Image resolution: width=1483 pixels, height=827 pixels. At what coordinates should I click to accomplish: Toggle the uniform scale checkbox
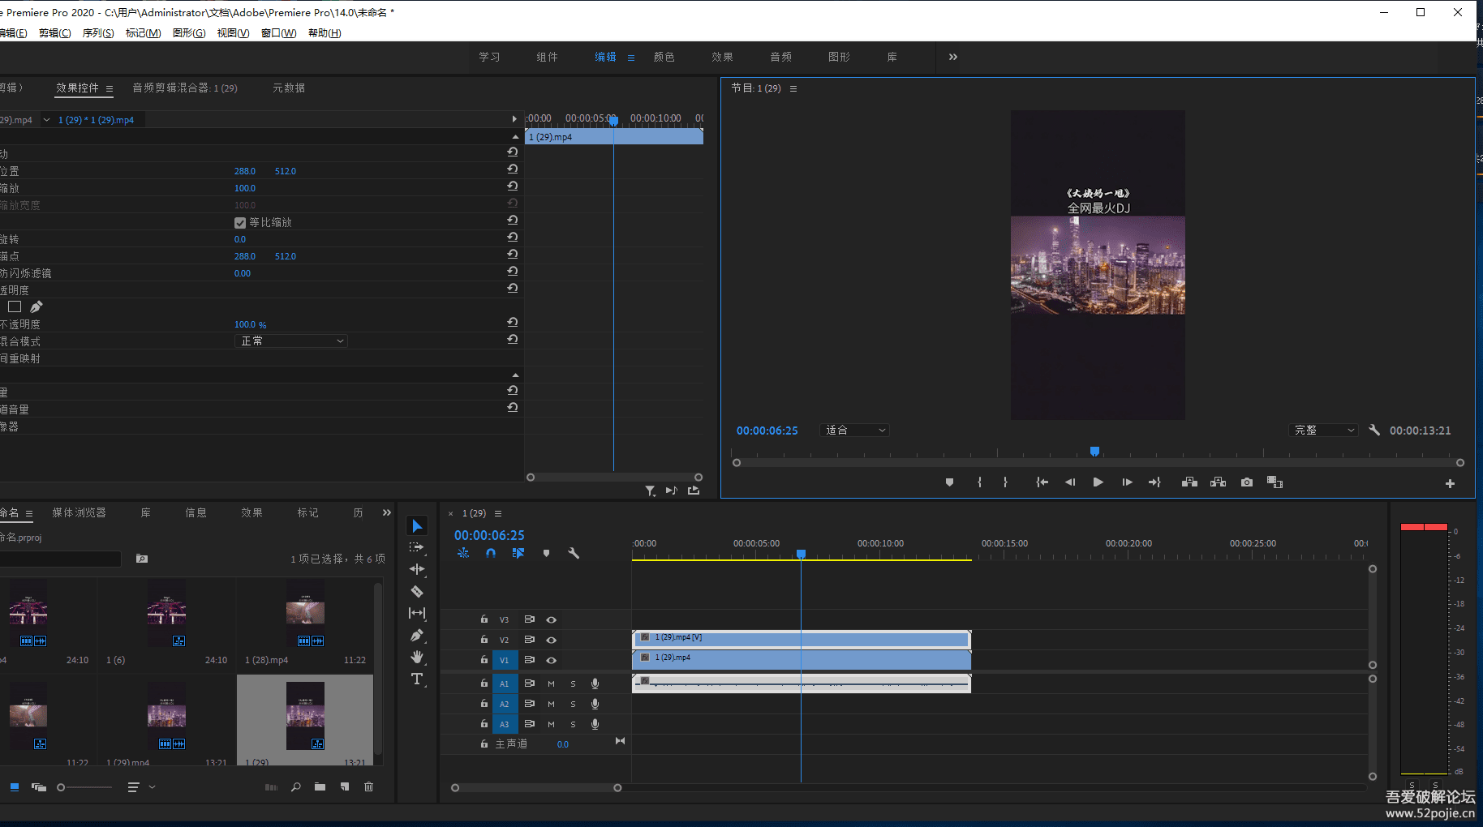pyautogui.click(x=240, y=222)
